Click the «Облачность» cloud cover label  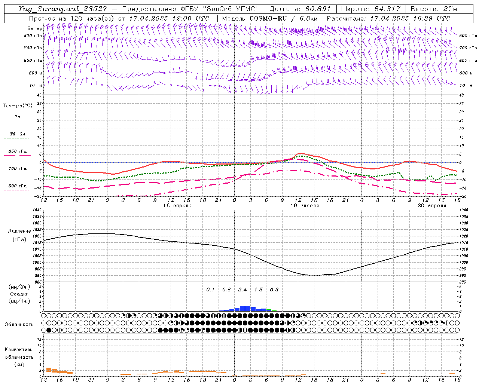pos(19,324)
